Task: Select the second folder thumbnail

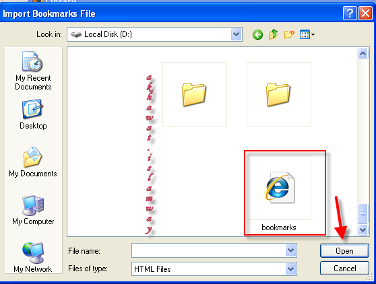Action: 279,94
